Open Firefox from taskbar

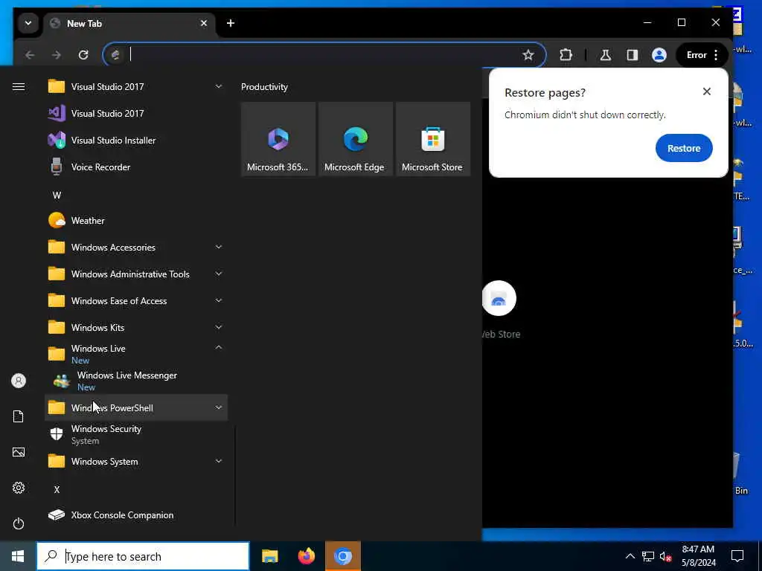coord(306,556)
